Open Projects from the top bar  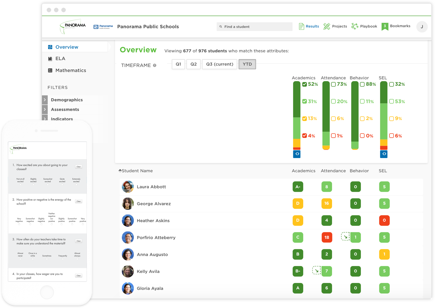(x=335, y=26)
